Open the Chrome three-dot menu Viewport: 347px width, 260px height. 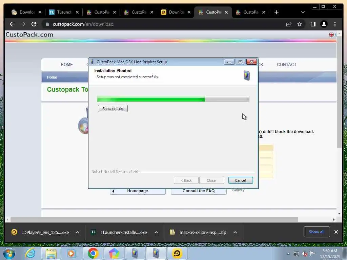coord(335,24)
